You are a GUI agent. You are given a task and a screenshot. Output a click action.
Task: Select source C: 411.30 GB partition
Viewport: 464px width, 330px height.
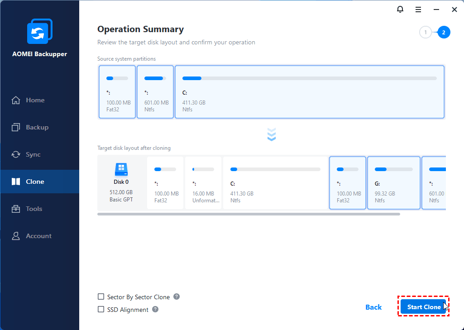pos(310,92)
